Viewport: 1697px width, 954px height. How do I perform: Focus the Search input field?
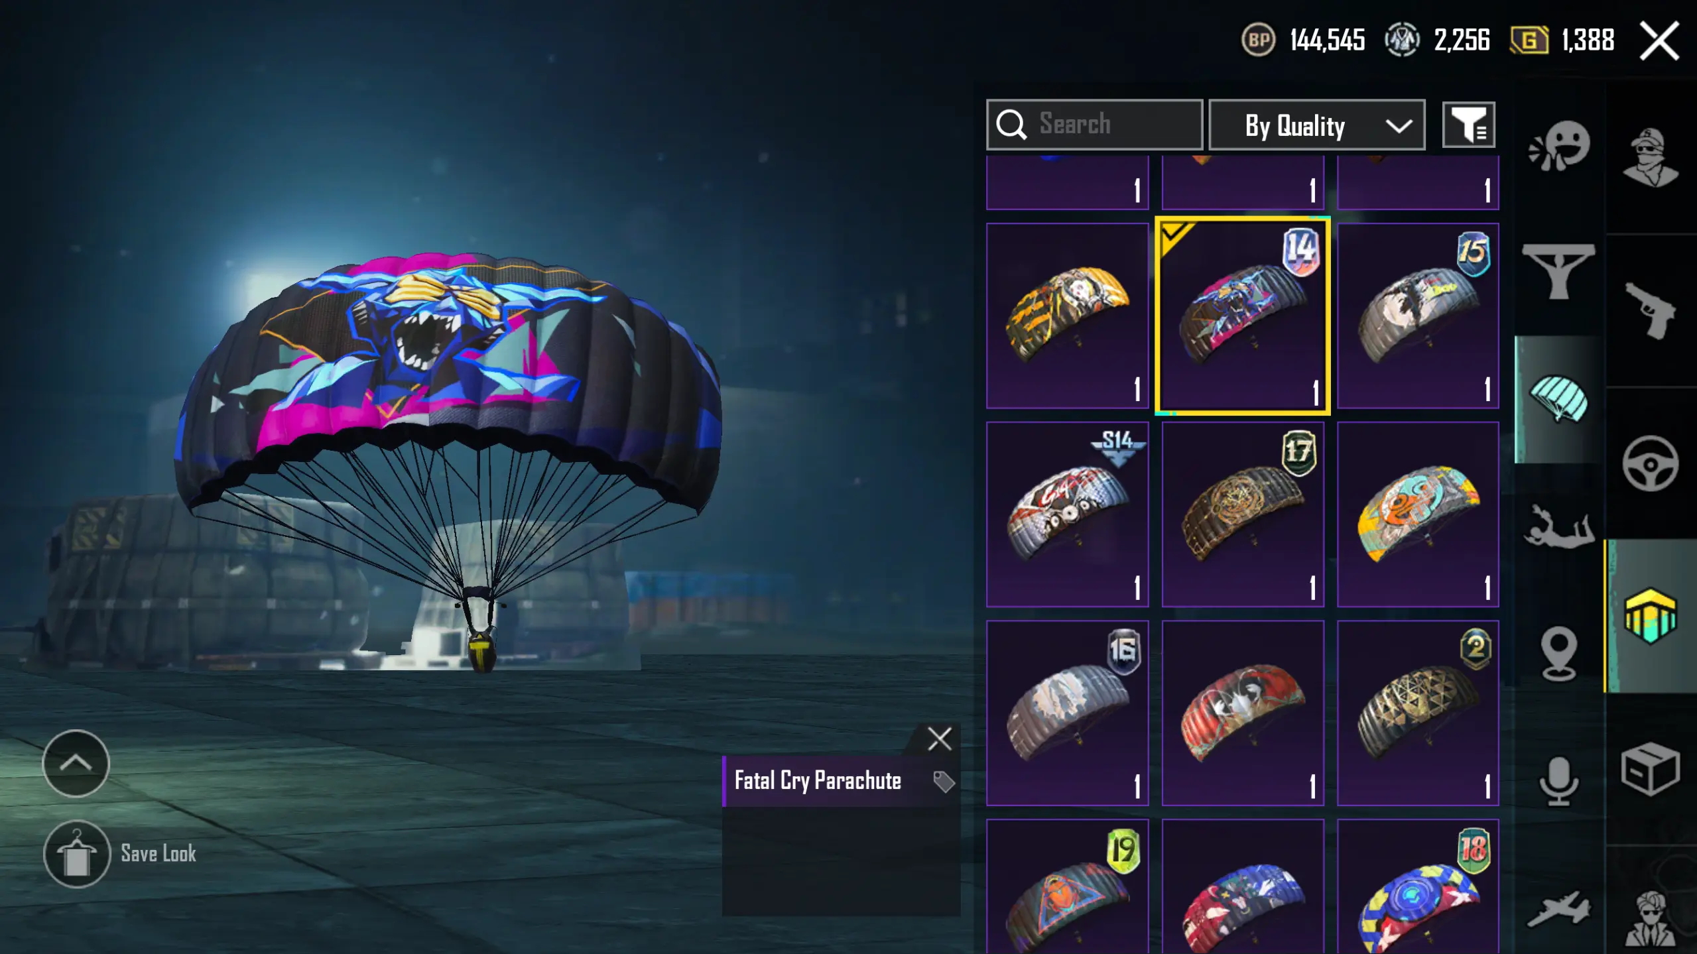pyautogui.click(x=1094, y=125)
